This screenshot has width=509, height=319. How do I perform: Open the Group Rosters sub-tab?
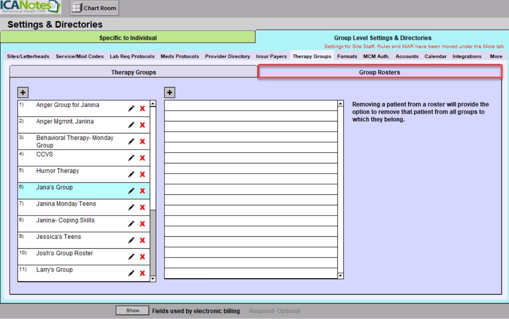pos(379,72)
